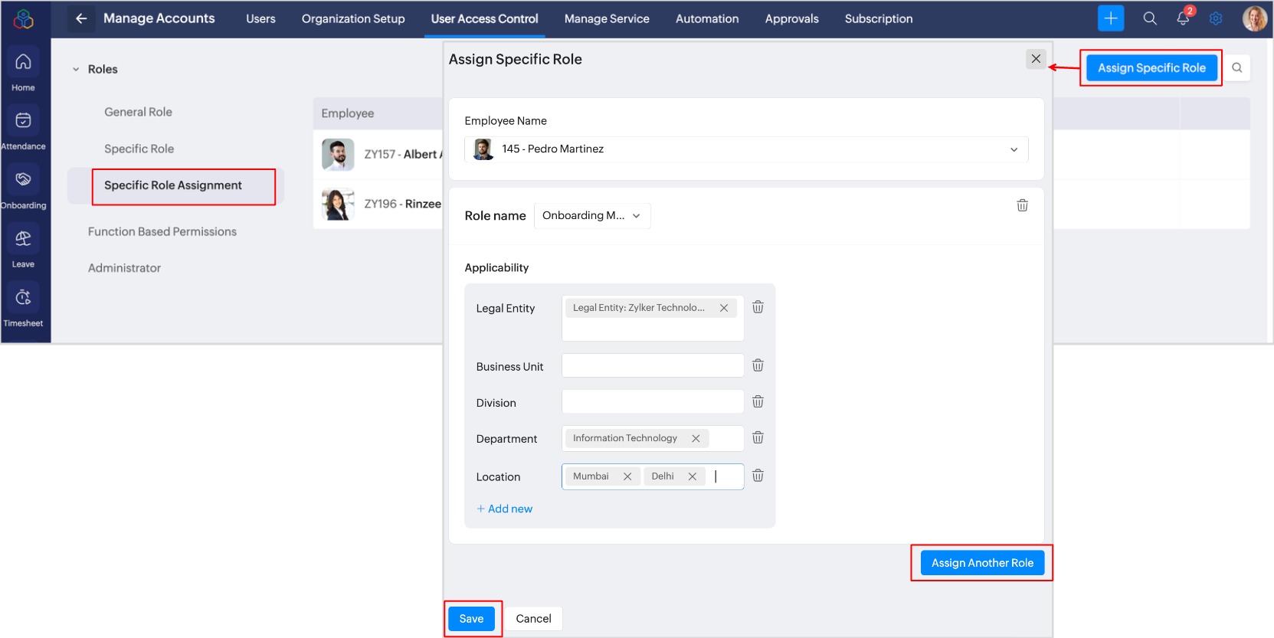The height and width of the screenshot is (638, 1274).
Task: Focus the Business Unit input field
Action: coord(653,365)
